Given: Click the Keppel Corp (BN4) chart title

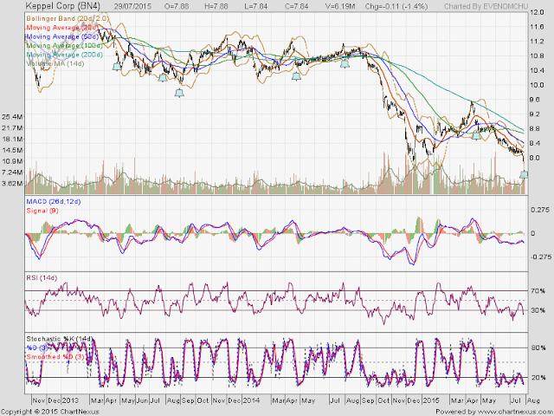Looking at the screenshot, I should click(x=63, y=6).
